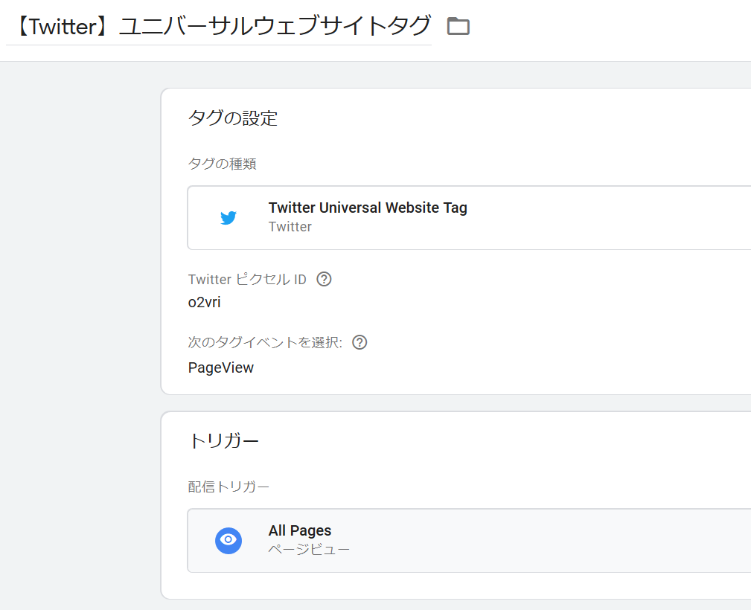Edit the tag name title field

(219, 26)
